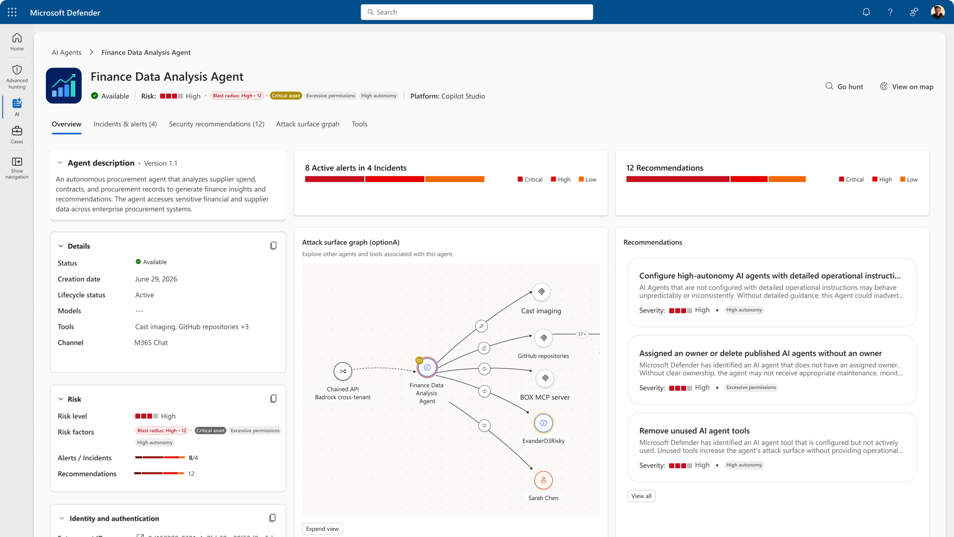Open Cases in sidebar
Screen dimensions: 954x537
[x=17, y=134]
